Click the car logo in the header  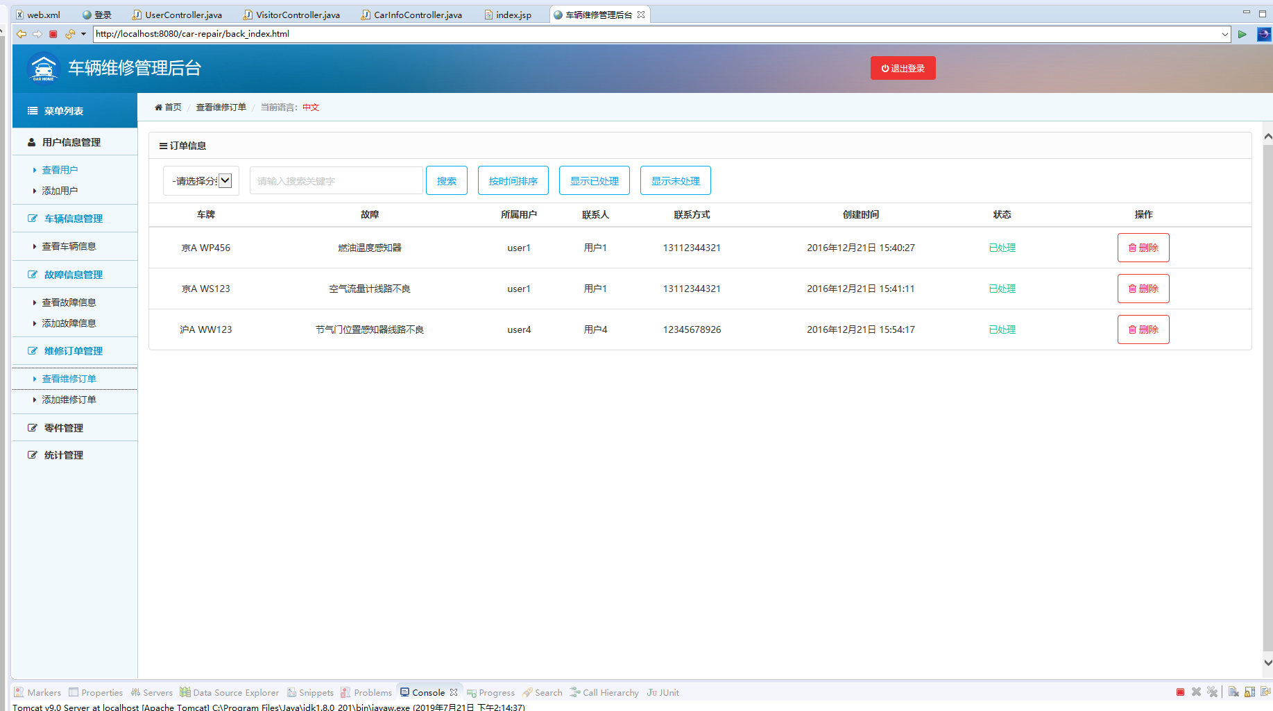[x=42, y=68]
